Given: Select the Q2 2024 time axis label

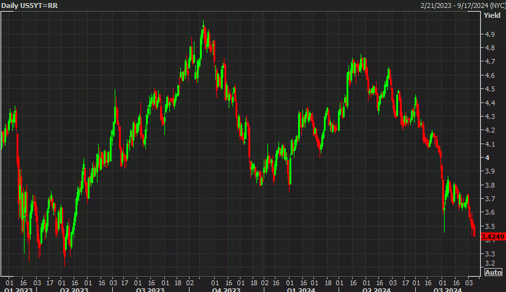Looking at the screenshot, I should tap(377, 290).
